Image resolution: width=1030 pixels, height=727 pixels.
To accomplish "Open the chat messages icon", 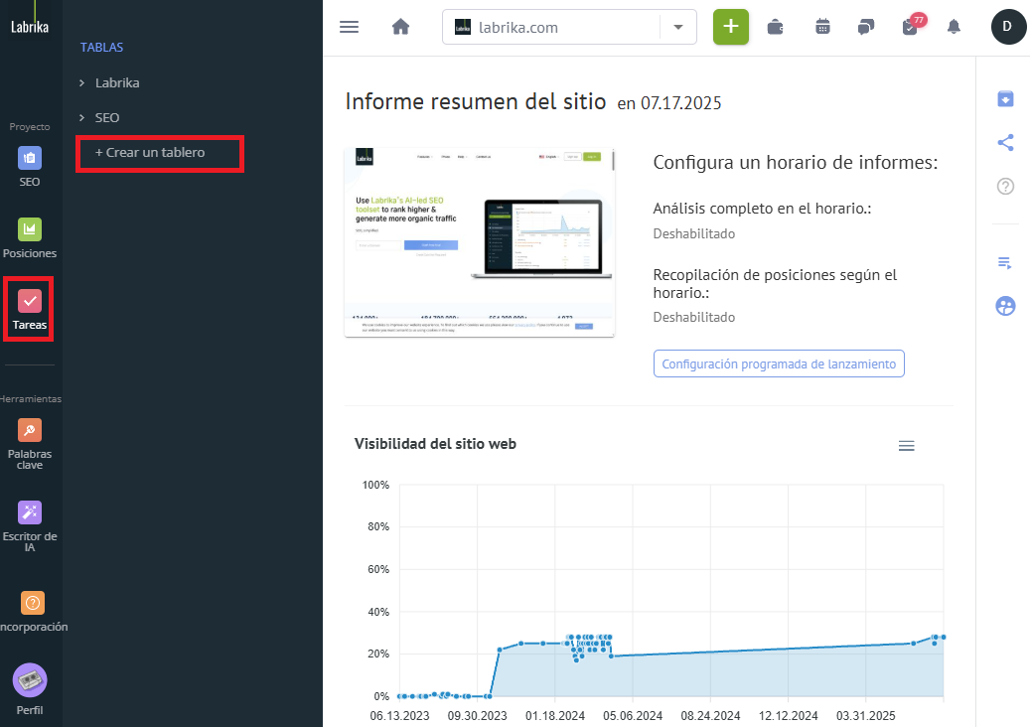I will point(866,27).
